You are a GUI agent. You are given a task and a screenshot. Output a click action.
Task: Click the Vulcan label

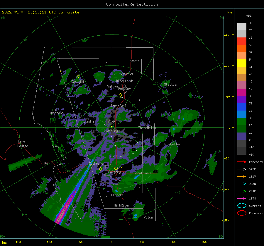[x=149, y=217]
